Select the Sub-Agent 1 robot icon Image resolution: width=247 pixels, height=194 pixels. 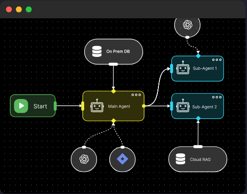[x=183, y=68]
